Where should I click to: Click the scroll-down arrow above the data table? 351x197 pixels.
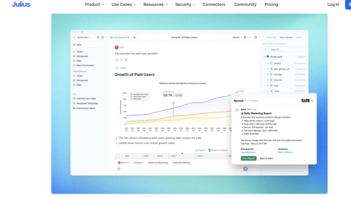point(182,153)
